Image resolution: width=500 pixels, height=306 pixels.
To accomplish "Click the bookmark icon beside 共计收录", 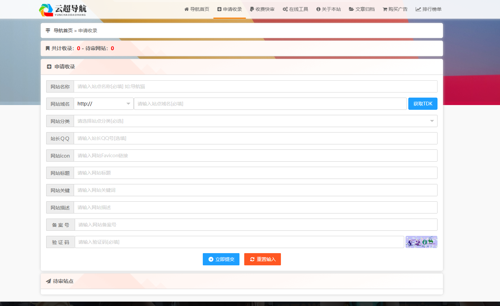I will [x=48, y=48].
